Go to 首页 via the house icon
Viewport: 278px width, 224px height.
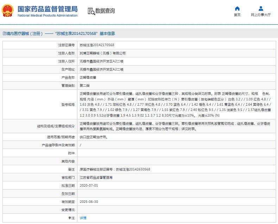(x=237, y=8)
